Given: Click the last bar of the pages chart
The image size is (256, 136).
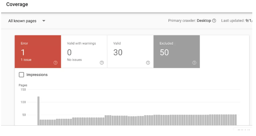Looking at the screenshot, I should pyautogui.click(x=236, y=120).
